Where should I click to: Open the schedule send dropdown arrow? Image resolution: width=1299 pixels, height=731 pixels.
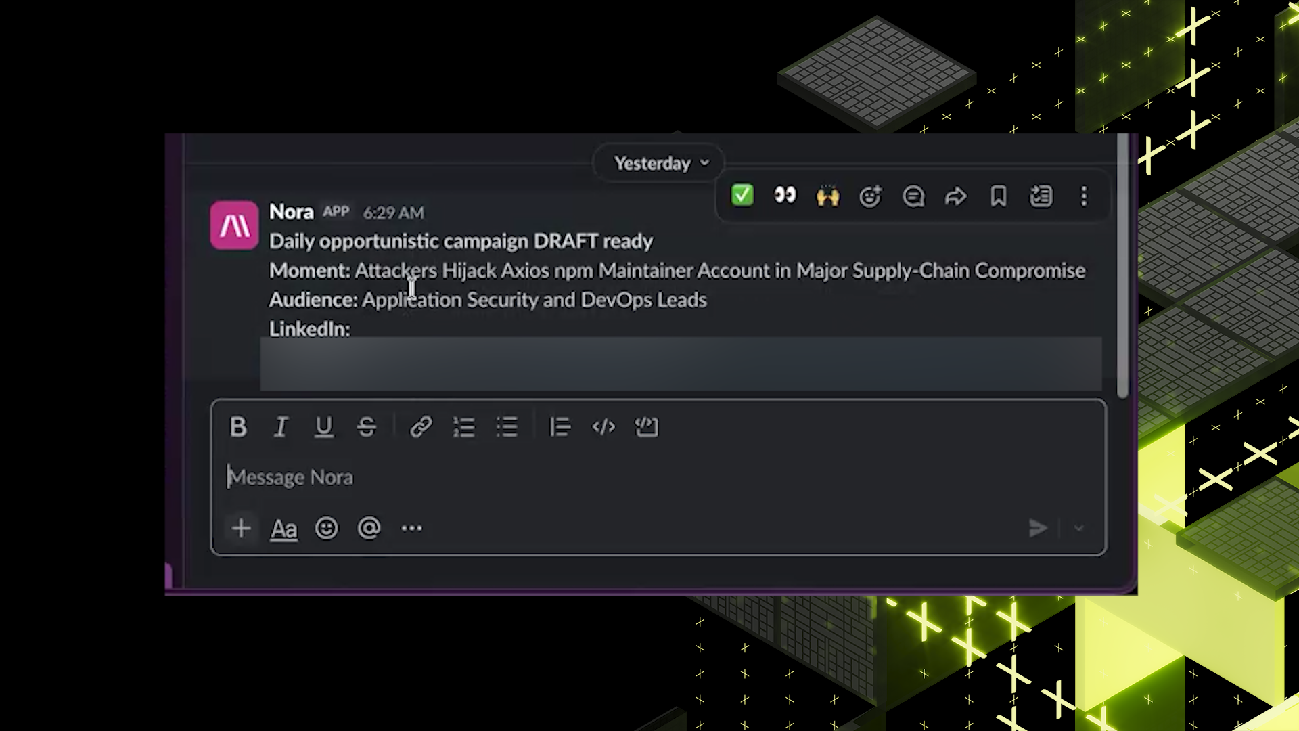[1079, 528]
